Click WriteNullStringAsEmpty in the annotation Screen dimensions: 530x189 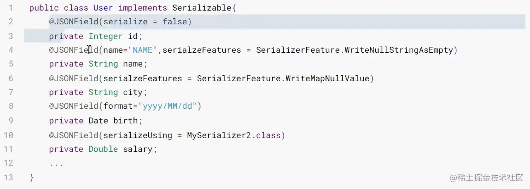pos(400,50)
